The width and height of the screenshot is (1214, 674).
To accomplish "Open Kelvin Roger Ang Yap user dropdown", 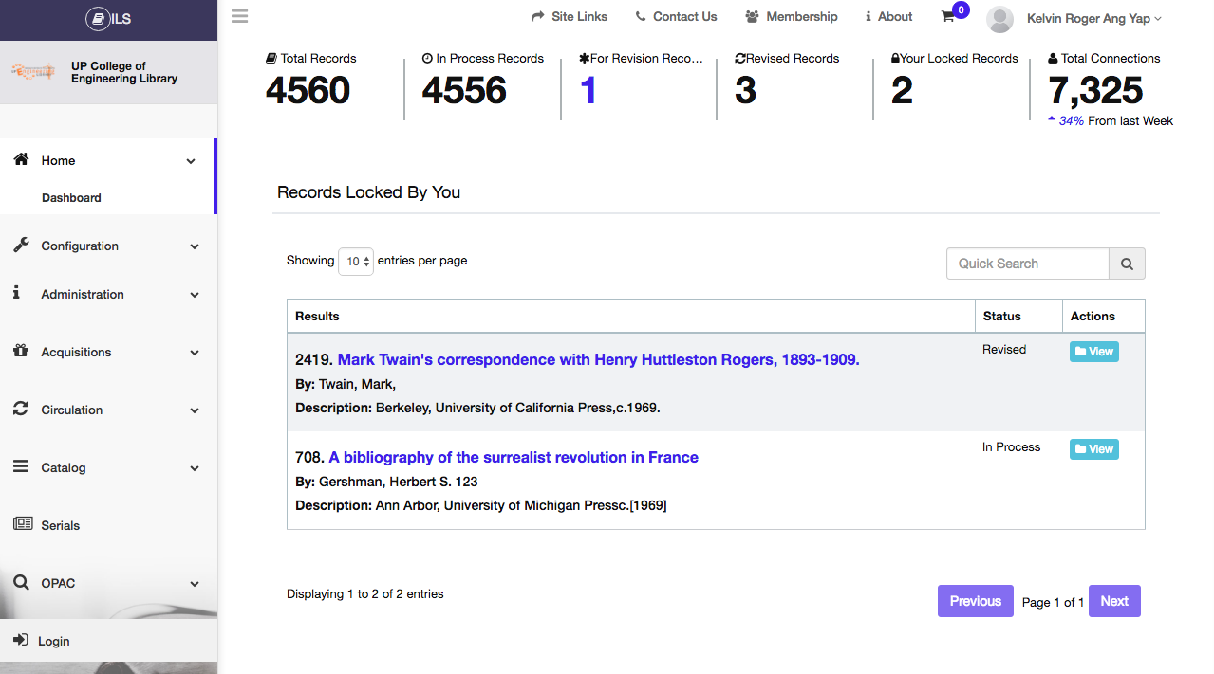I will [x=1093, y=18].
